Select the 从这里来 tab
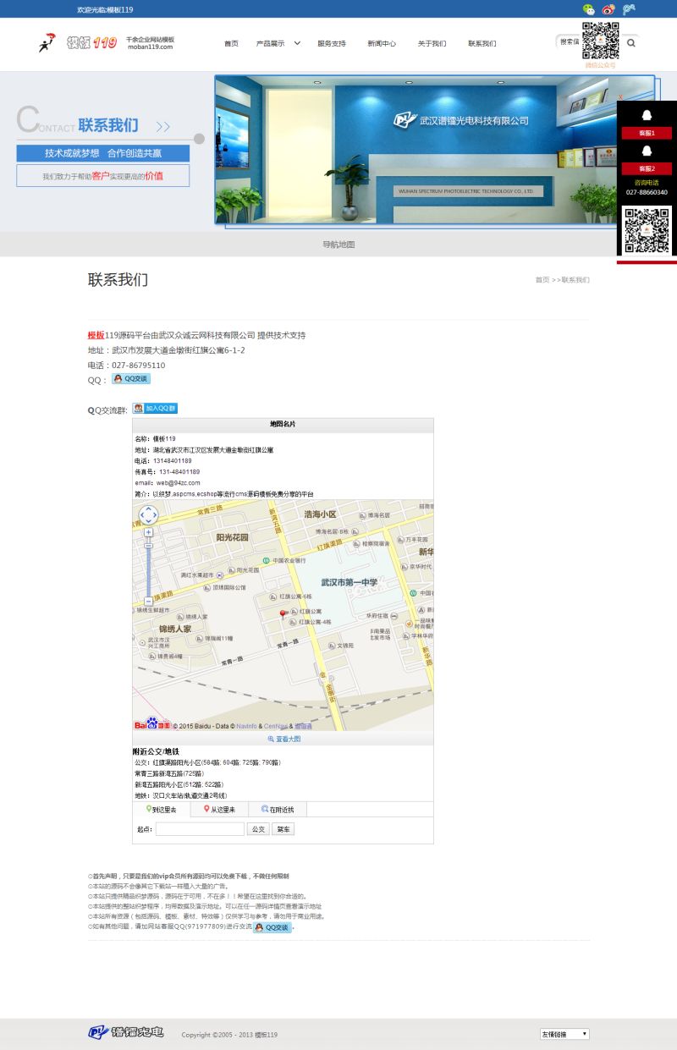The height and width of the screenshot is (1050, 677). click(219, 810)
